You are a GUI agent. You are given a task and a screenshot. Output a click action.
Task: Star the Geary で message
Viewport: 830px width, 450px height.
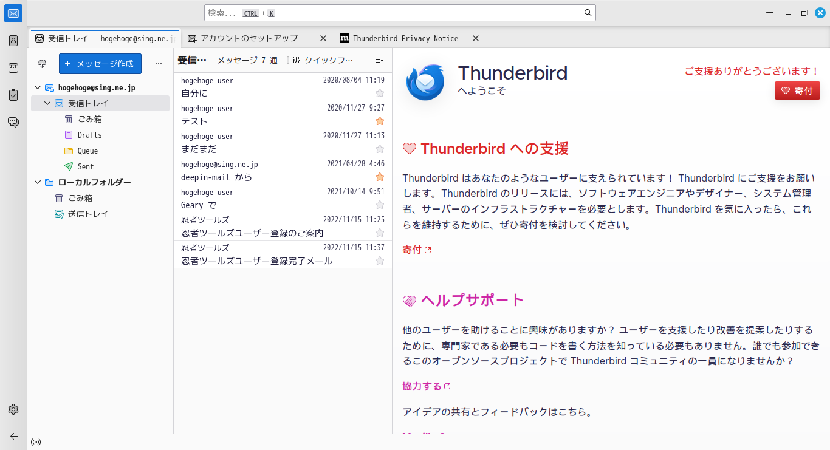380,205
